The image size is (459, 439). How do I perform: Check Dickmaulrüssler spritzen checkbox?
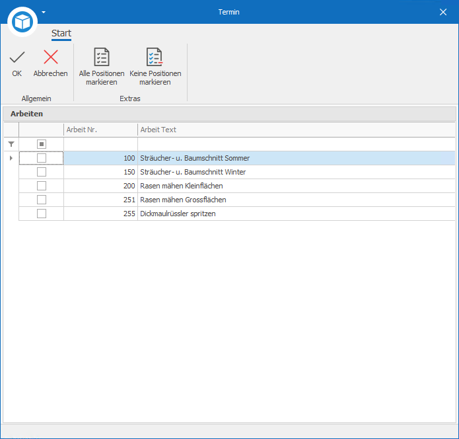pos(42,214)
